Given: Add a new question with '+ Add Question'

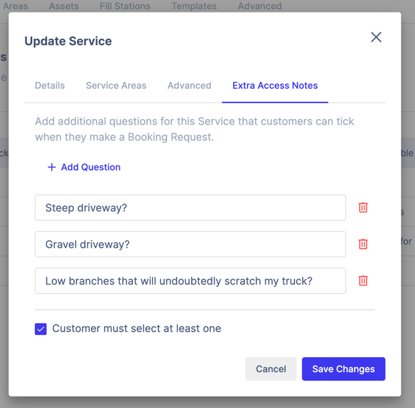Looking at the screenshot, I should [x=84, y=167].
